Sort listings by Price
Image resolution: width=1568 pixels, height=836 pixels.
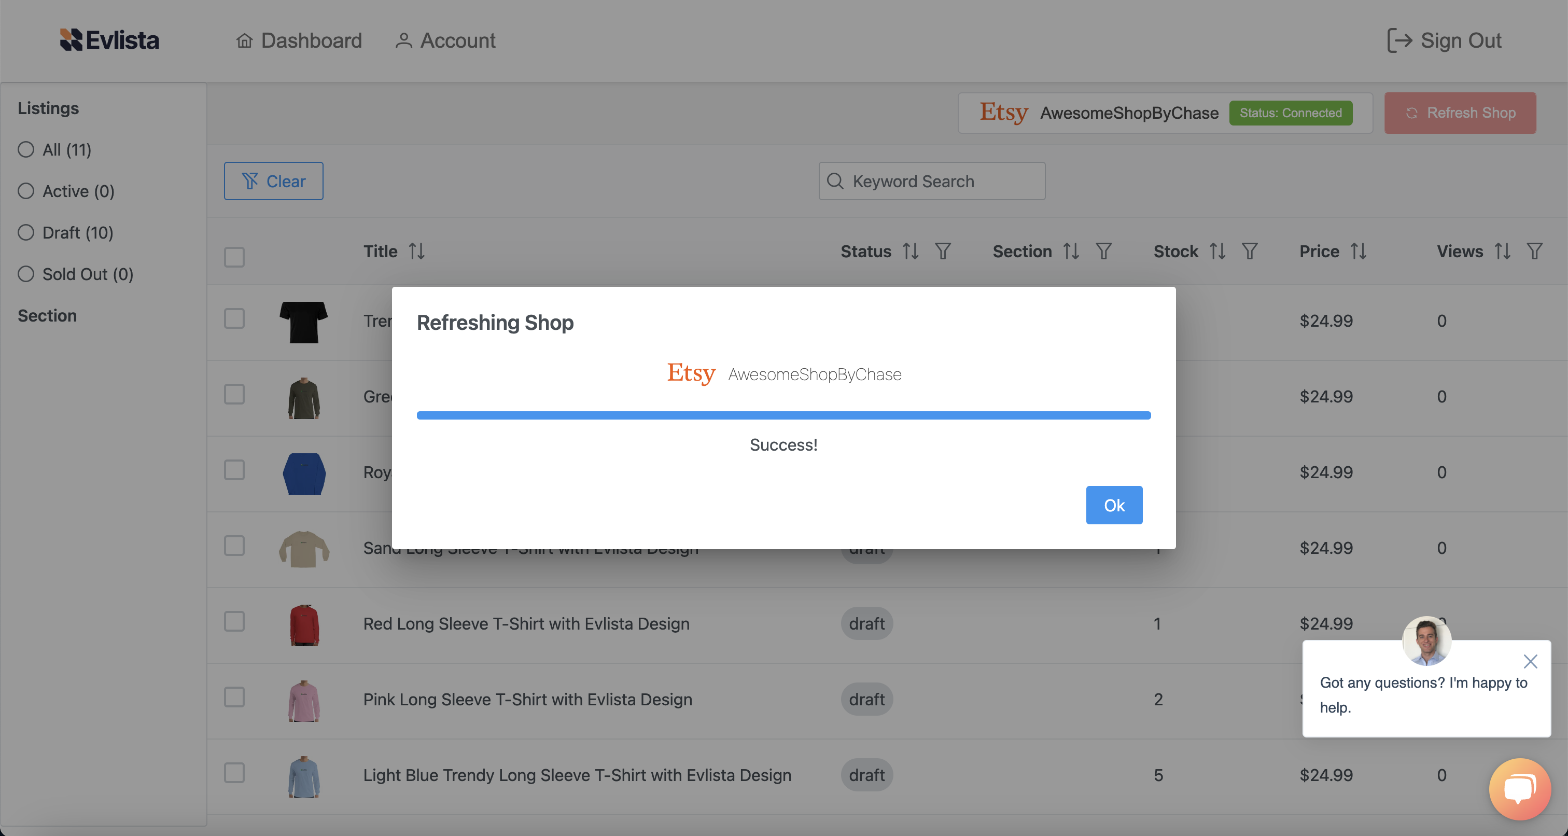(1359, 251)
